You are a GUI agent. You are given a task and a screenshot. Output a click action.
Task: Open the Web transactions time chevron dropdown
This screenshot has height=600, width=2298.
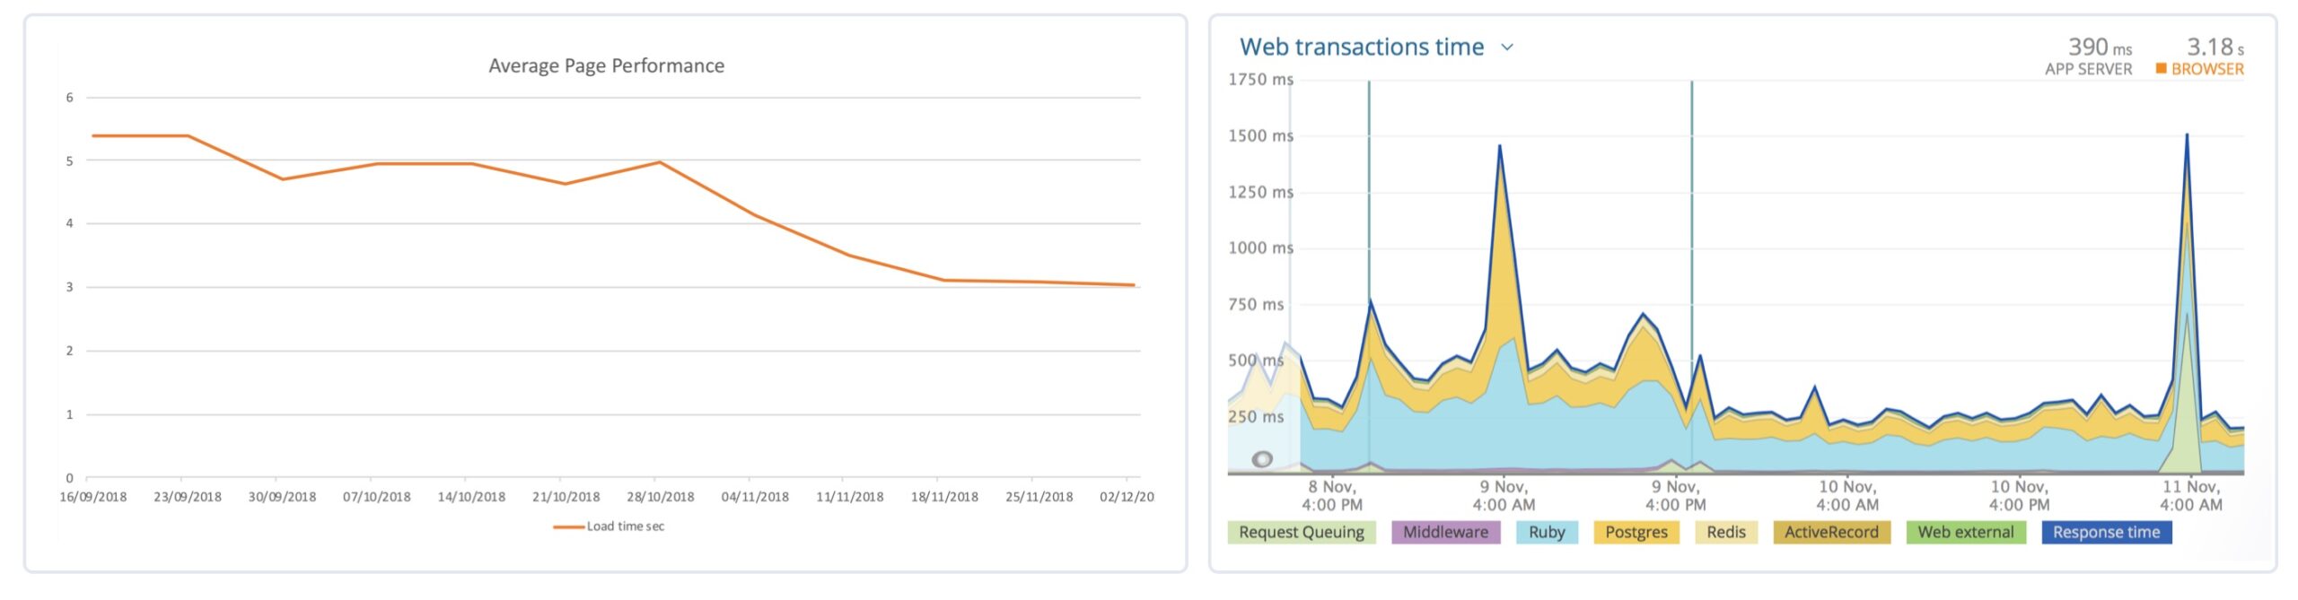coord(1507,48)
